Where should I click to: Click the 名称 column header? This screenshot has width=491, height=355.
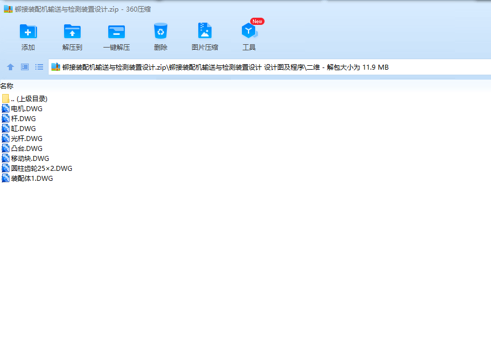[x=7, y=86]
